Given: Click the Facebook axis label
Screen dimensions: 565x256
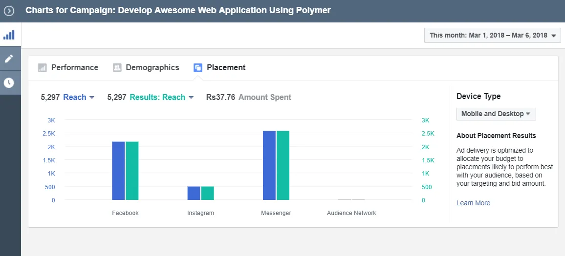Looking at the screenshot, I should (126, 213).
